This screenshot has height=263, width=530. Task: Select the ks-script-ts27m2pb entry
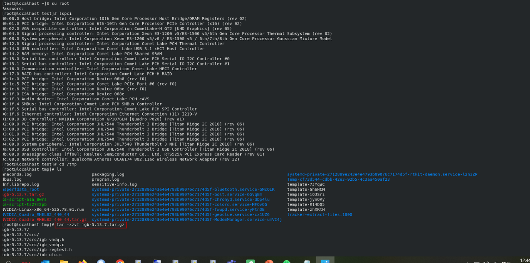pyautogui.click(x=24, y=204)
